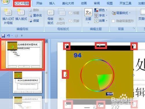Screen dimensions: 145x109
Task: Open the 视图 tab
Action: click(x=110, y=3)
